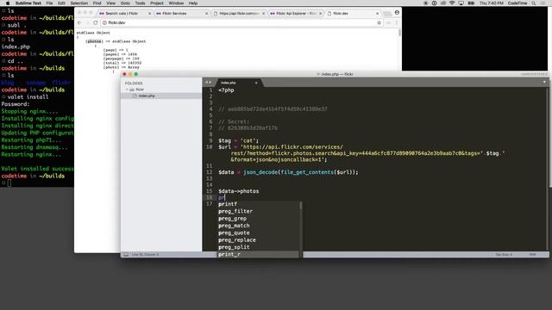The image size is (552, 310).
Task: Click the PHP syntax selector in status bar
Action: point(533,255)
